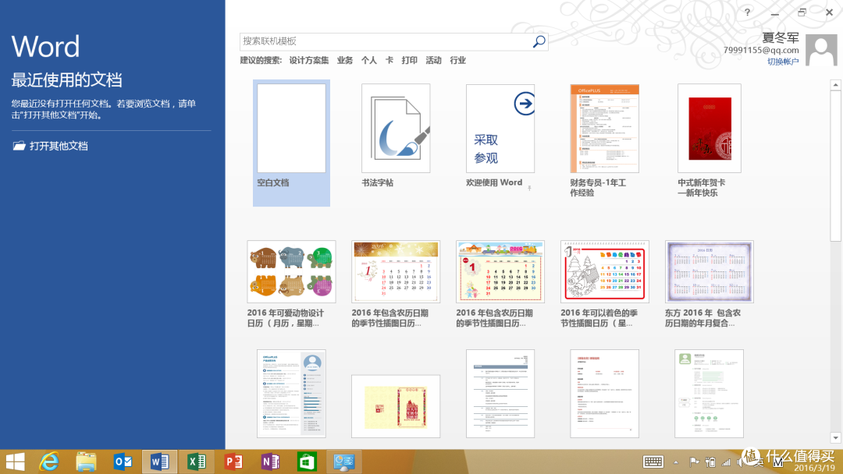The image size is (843, 474).
Task: Click the 夏冬军 user name
Action: coord(780,37)
